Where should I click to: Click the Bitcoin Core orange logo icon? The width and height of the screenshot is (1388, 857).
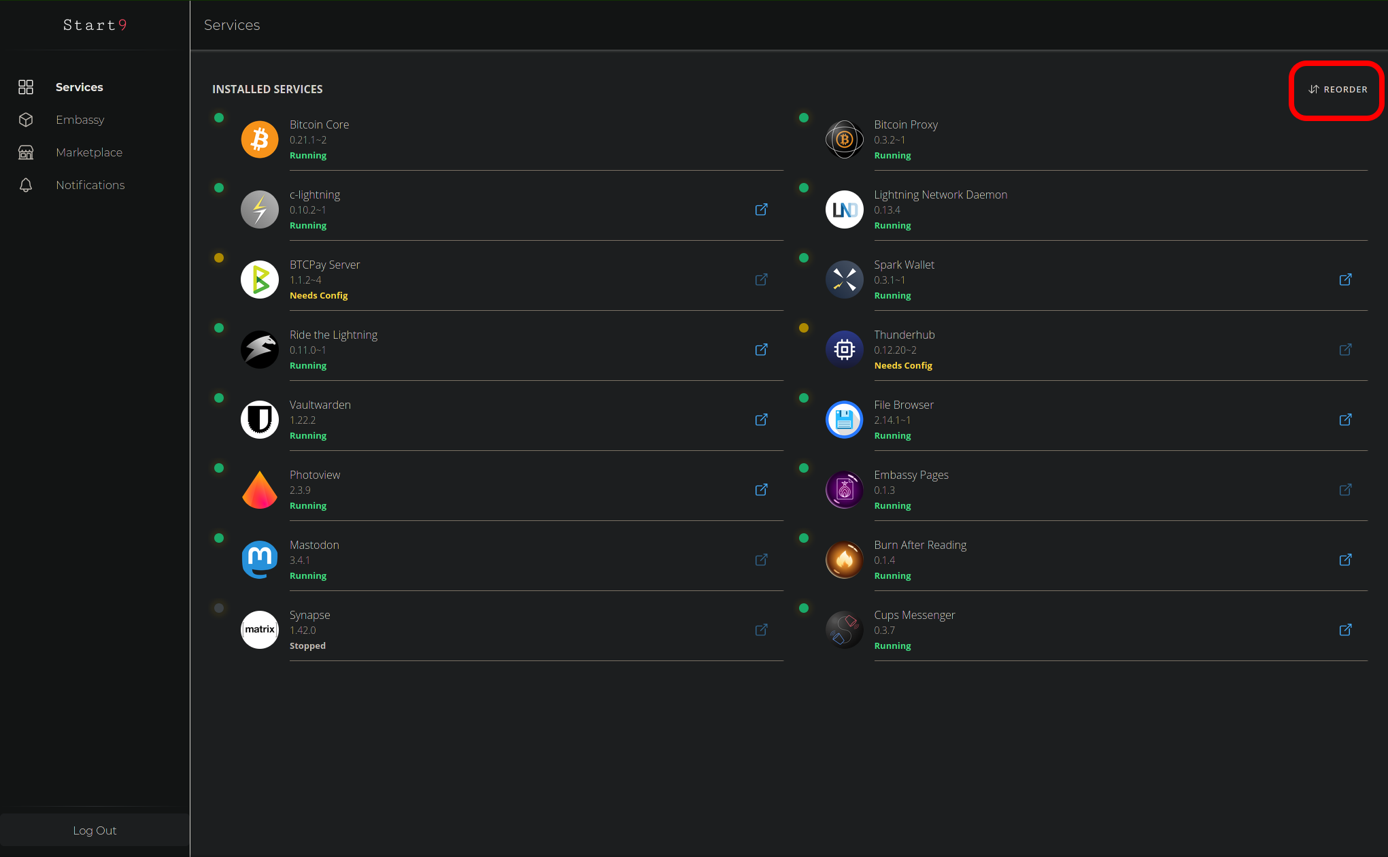point(260,139)
